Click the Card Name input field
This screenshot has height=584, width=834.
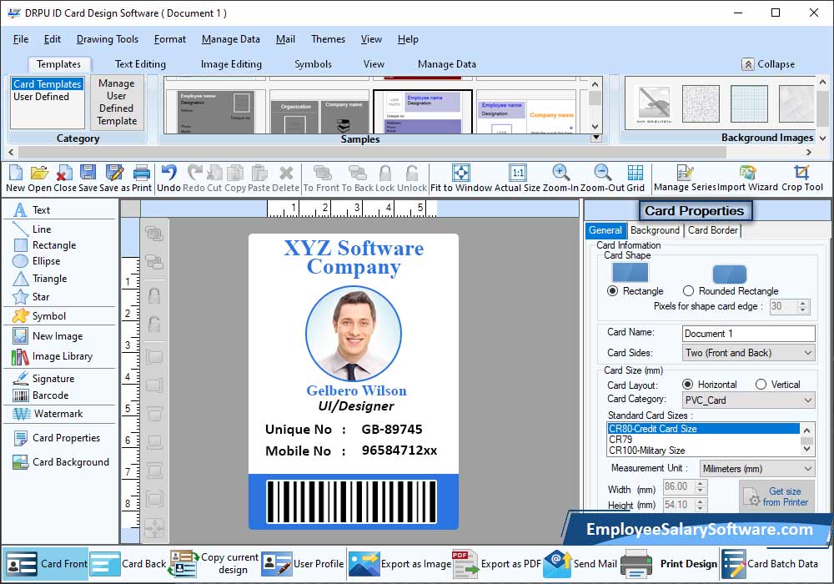748,334
